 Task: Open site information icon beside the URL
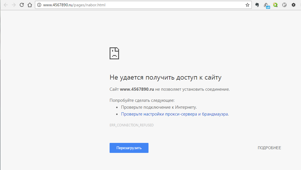[39, 5]
